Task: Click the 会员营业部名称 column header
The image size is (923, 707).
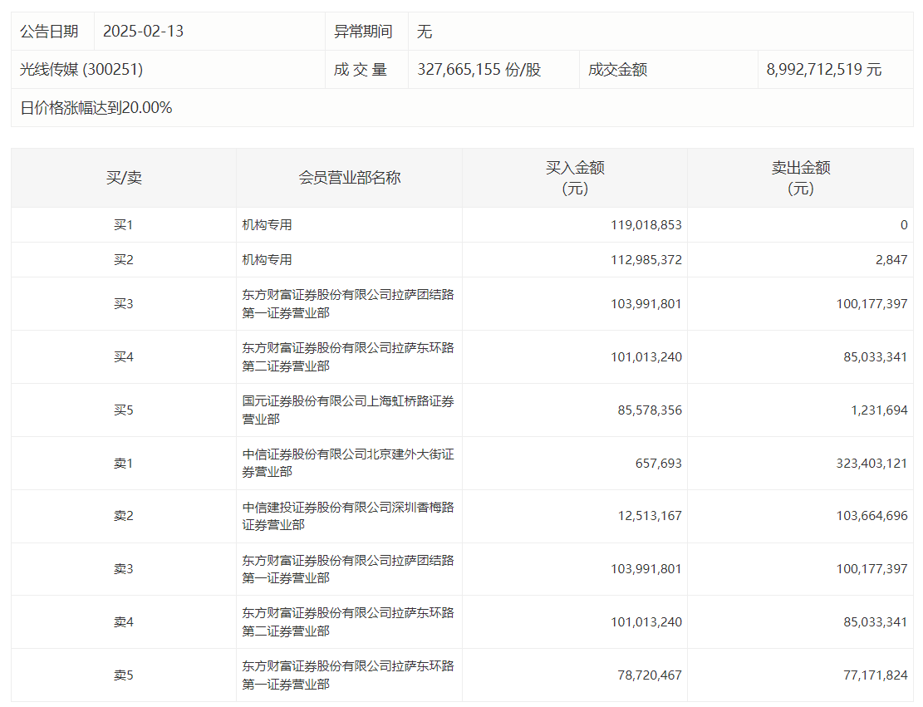Action: coord(350,177)
